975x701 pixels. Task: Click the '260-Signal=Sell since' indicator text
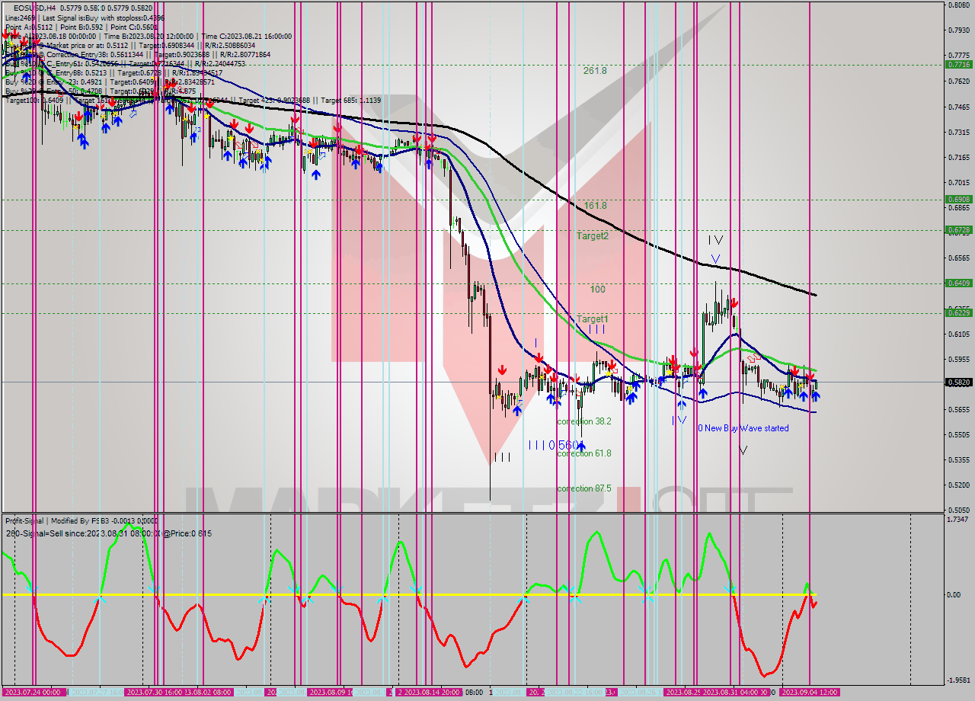pyautogui.click(x=47, y=533)
